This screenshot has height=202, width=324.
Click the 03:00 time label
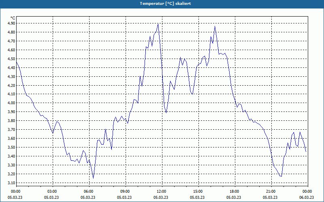[x=52, y=191]
